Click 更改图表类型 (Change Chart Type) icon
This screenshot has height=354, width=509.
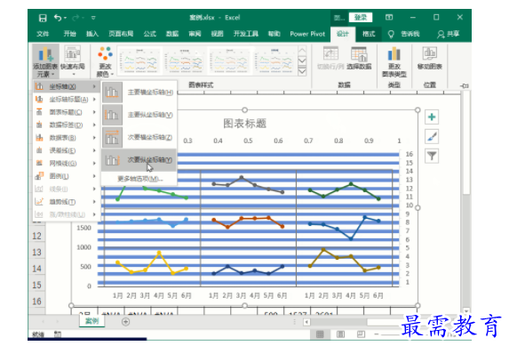coord(394,62)
